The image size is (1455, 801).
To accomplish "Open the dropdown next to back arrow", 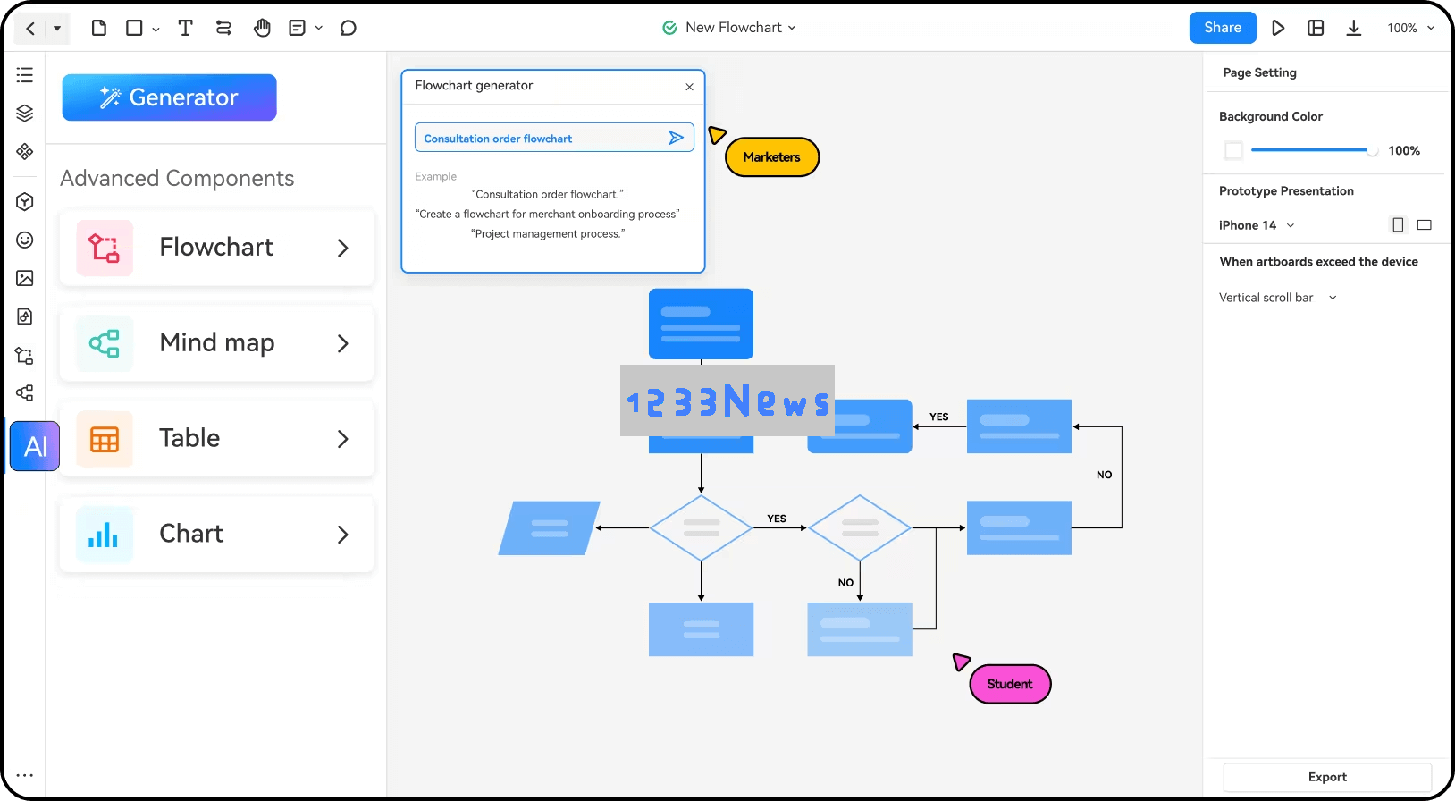I will pyautogui.click(x=57, y=28).
